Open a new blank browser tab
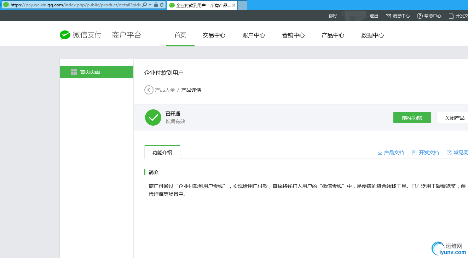 (x=242, y=5)
